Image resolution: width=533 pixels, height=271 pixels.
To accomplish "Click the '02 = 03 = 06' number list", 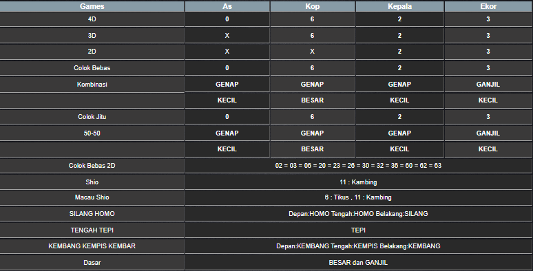I will pyautogui.click(x=358, y=165).
